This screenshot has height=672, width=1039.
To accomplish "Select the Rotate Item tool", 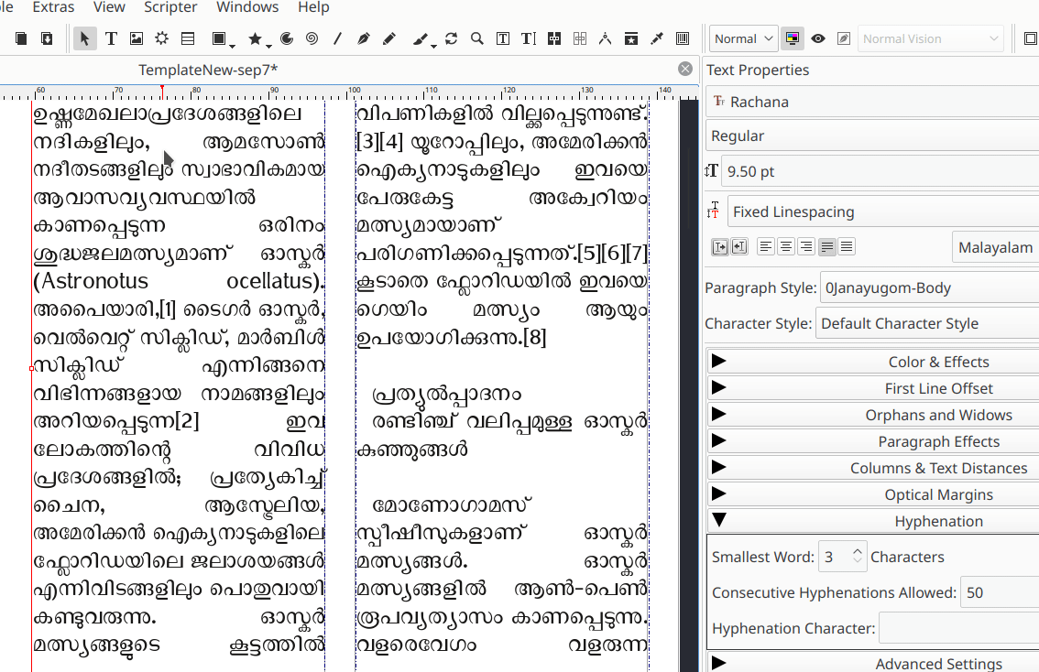I will 451,38.
